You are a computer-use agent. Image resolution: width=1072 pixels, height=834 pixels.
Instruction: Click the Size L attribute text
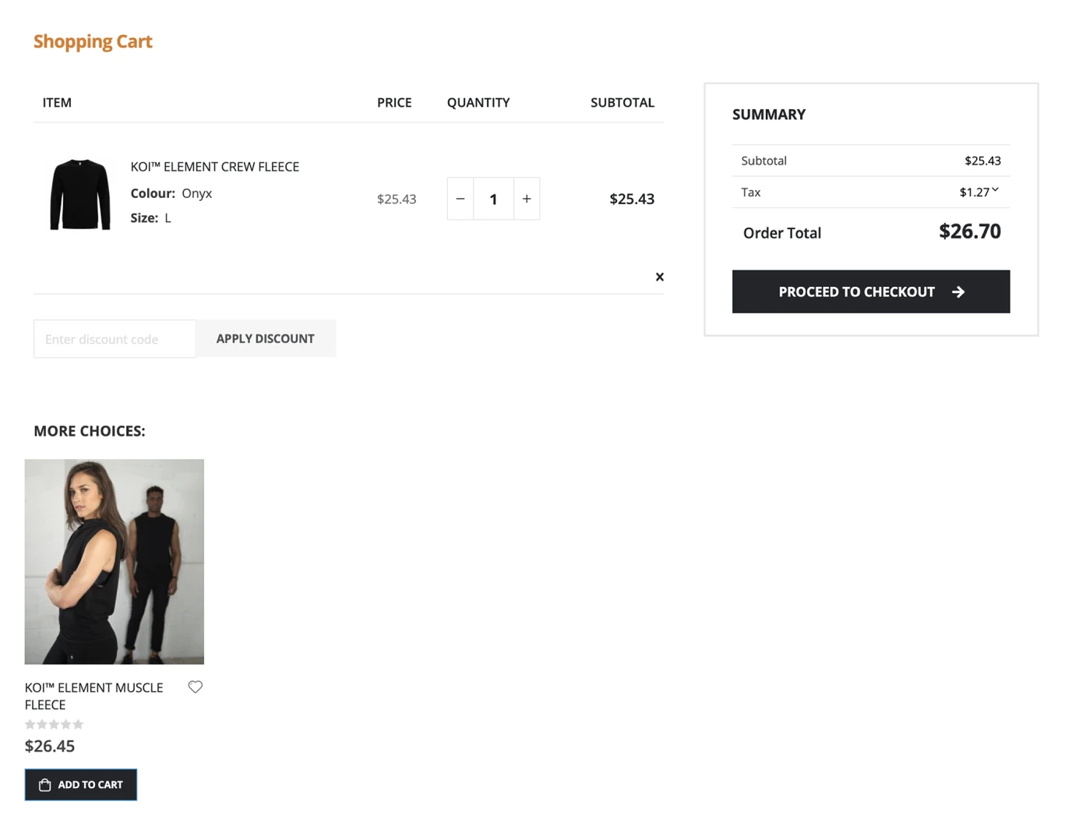point(151,218)
